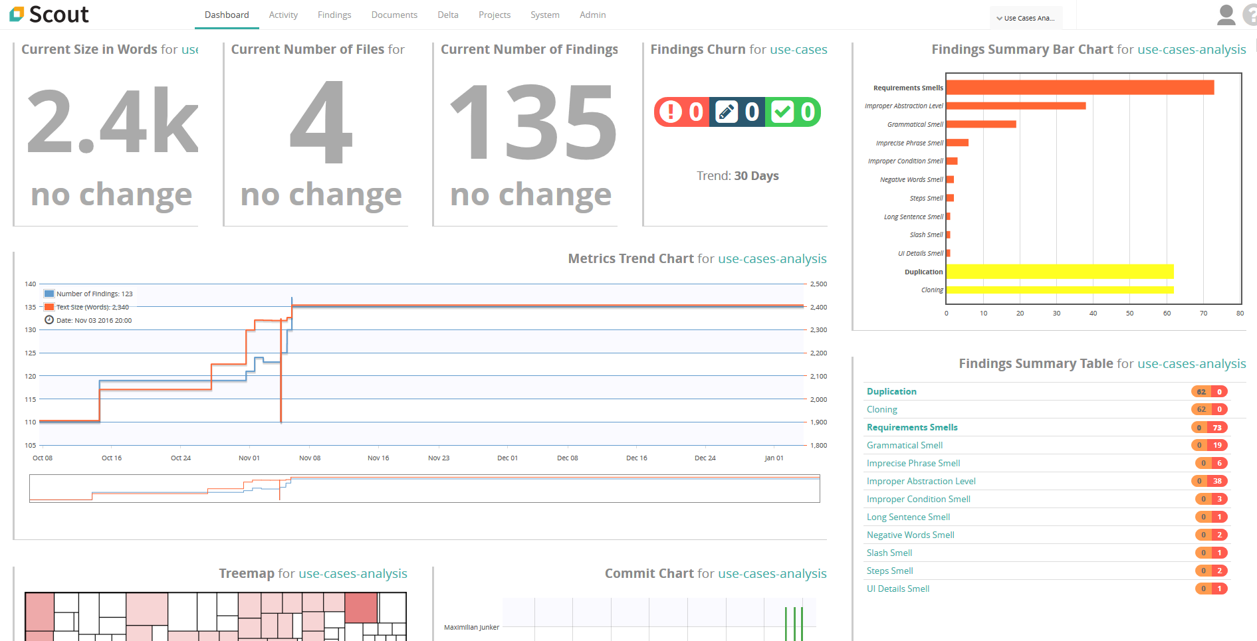1257x641 pixels.
Task: Click the red exclamation new findings icon
Action: click(670, 112)
